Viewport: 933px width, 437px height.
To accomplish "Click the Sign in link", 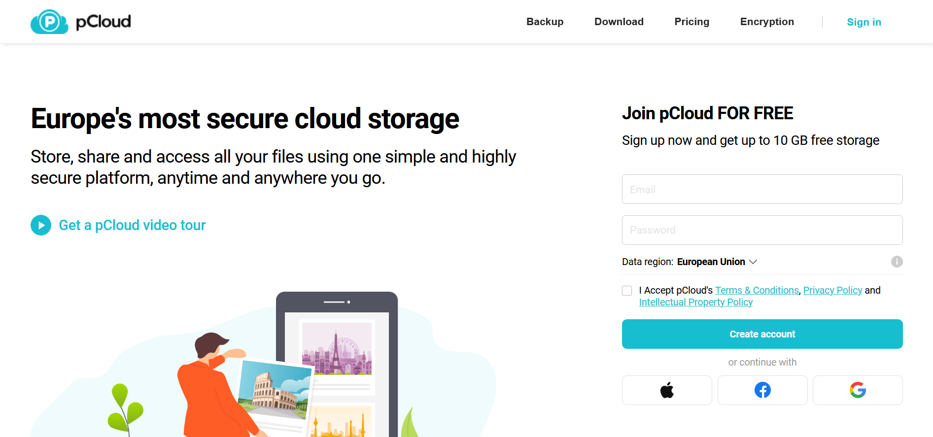I will (x=864, y=22).
